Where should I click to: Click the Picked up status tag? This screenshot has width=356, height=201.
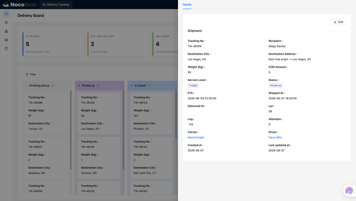click(275, 85)
